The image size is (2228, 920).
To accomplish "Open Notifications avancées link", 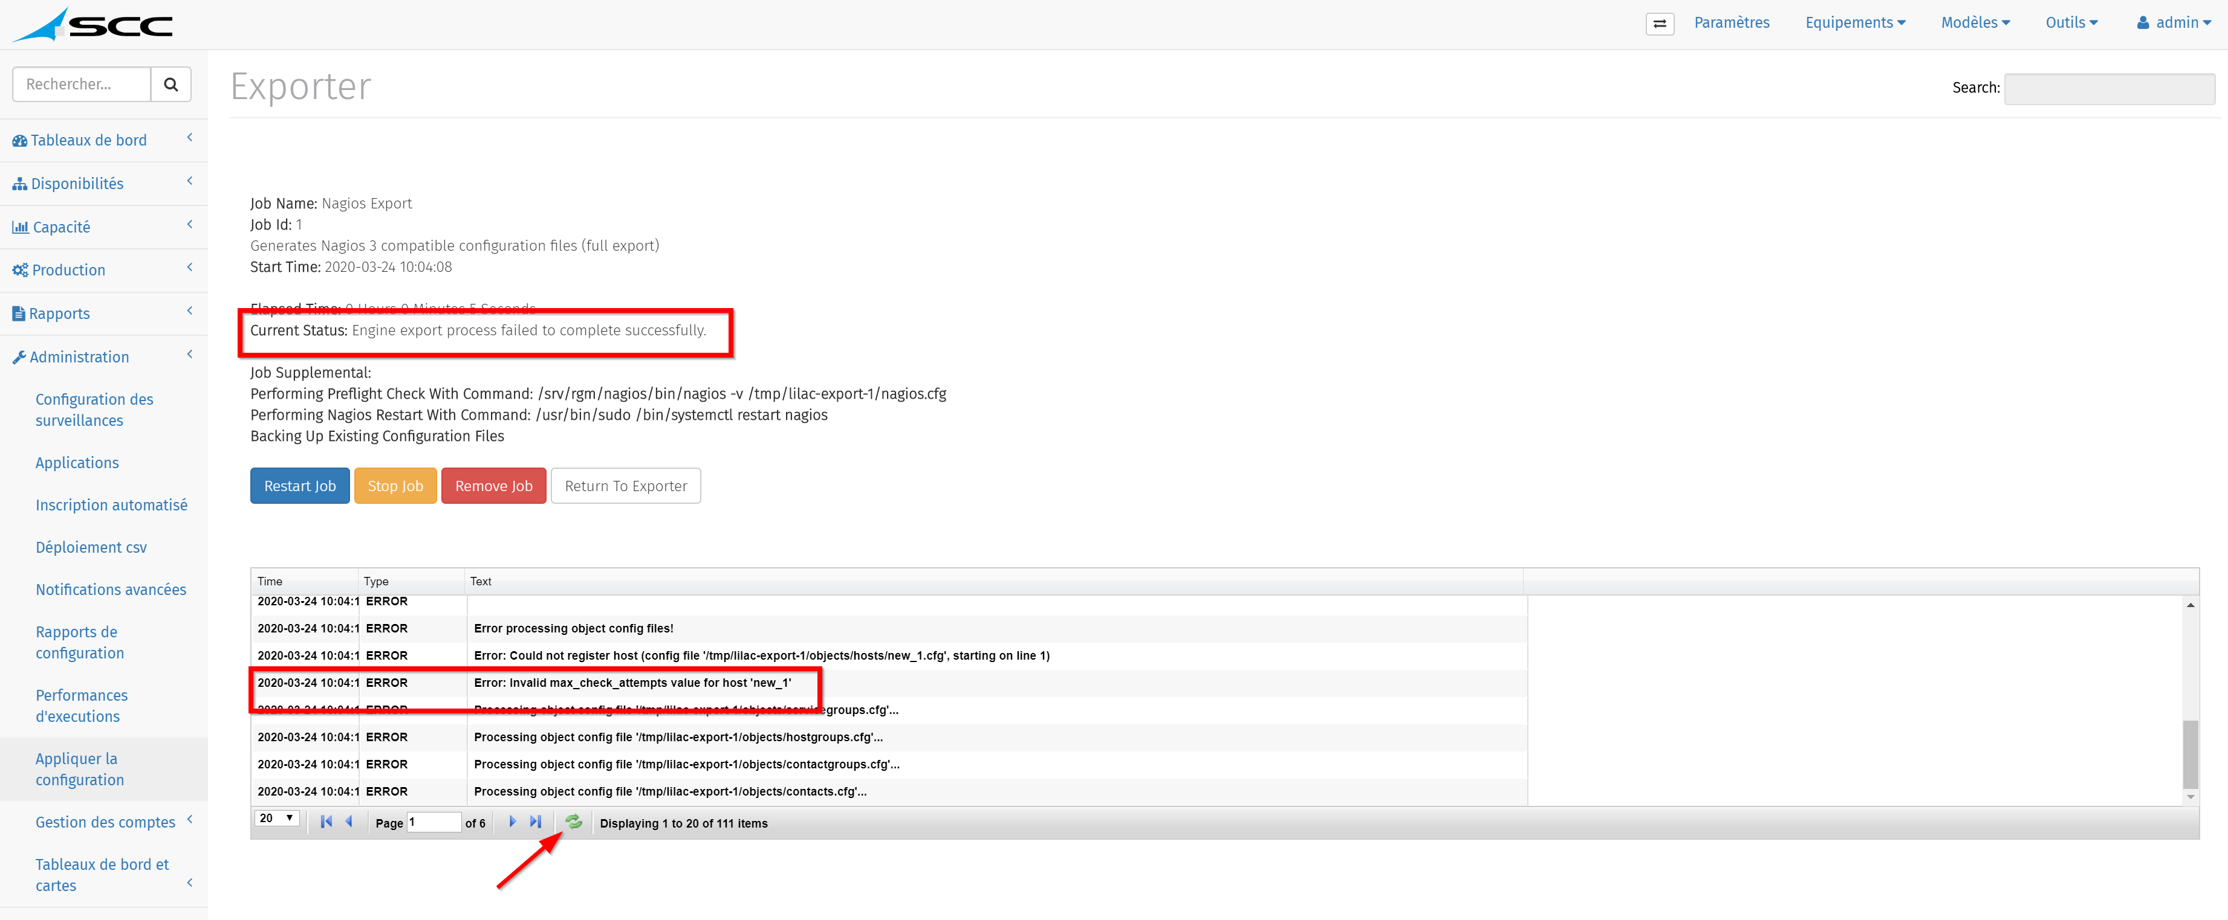I will tap(111, 590).
